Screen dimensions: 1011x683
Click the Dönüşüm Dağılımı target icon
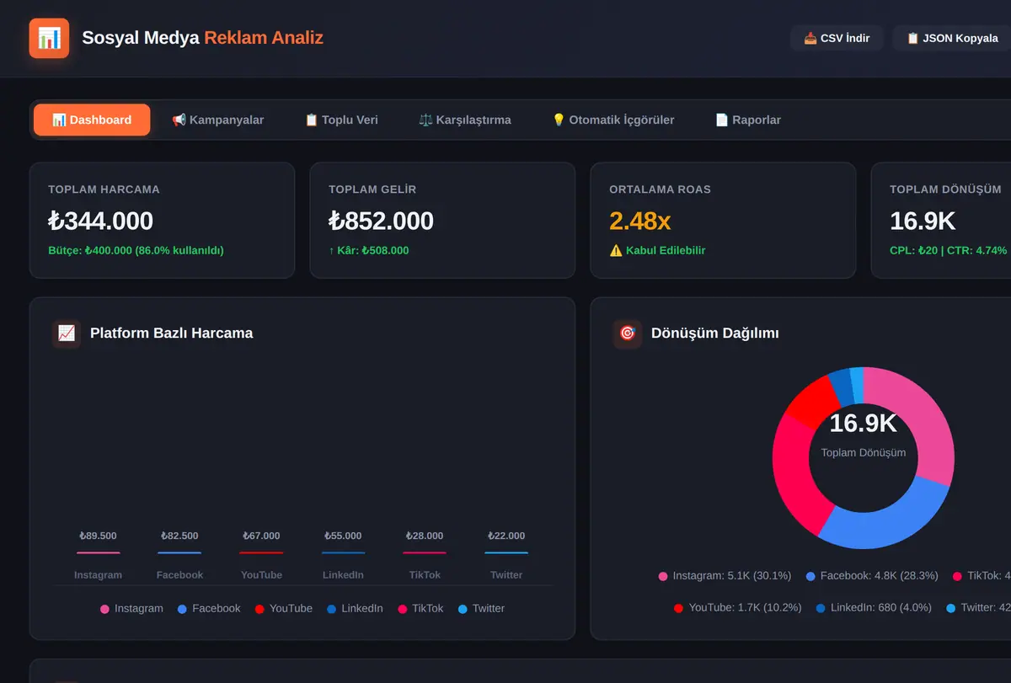tap(627, 333)
